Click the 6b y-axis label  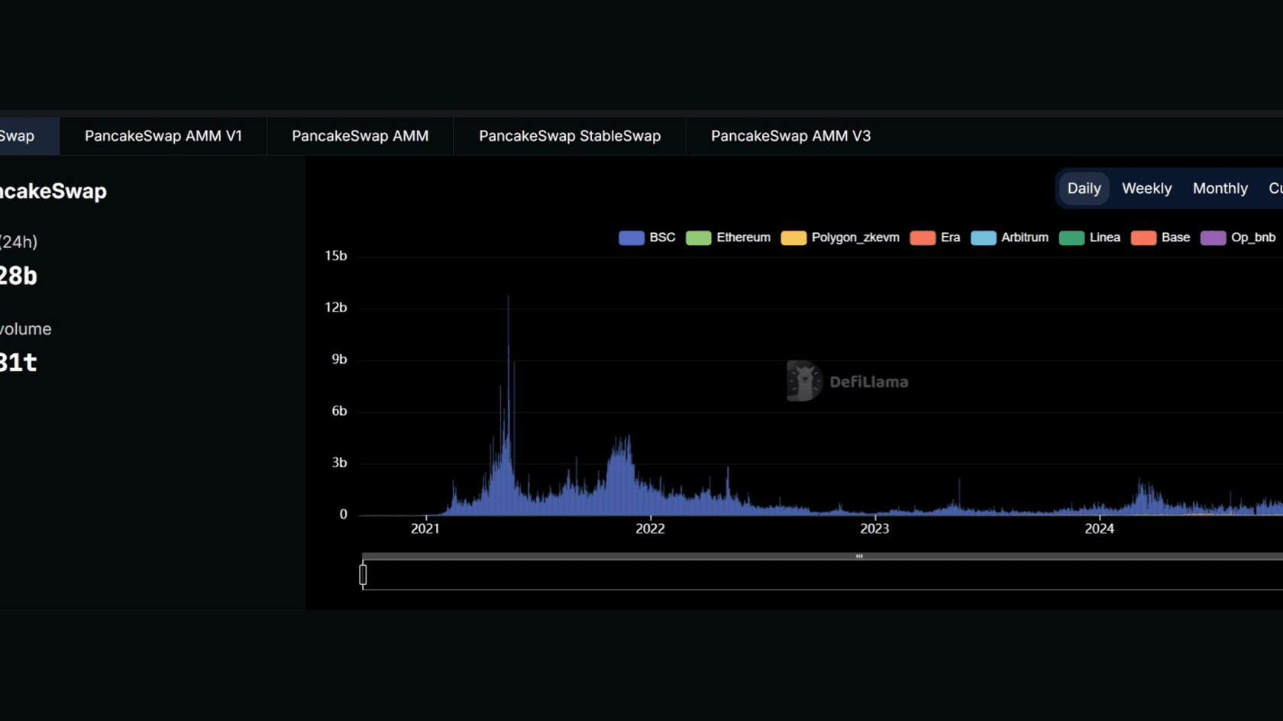pos(339,411)
